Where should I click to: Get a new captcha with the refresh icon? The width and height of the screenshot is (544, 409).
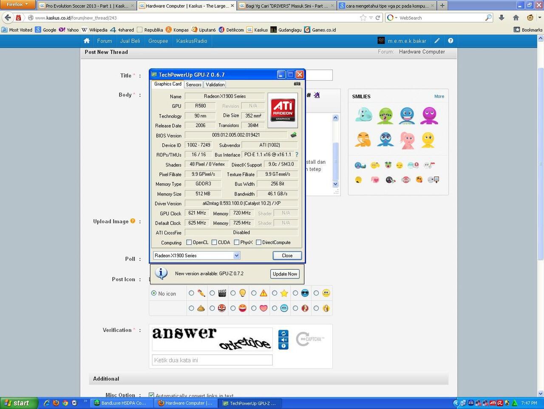283,333
